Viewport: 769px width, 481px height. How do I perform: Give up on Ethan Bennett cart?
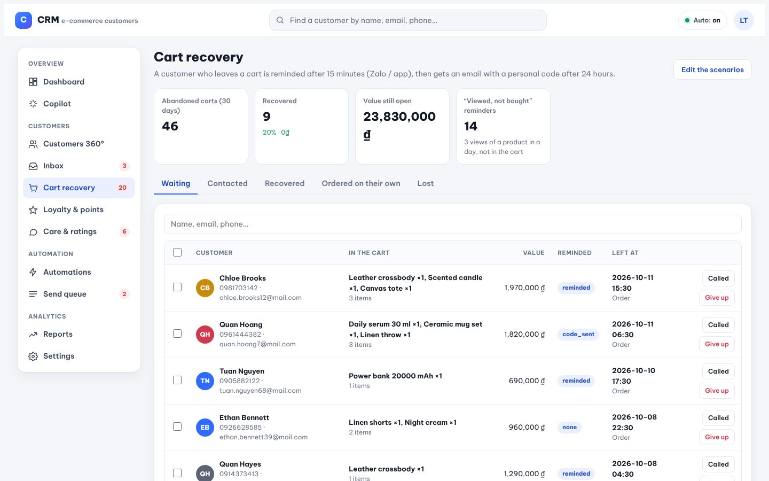click(x=717, y=437)
